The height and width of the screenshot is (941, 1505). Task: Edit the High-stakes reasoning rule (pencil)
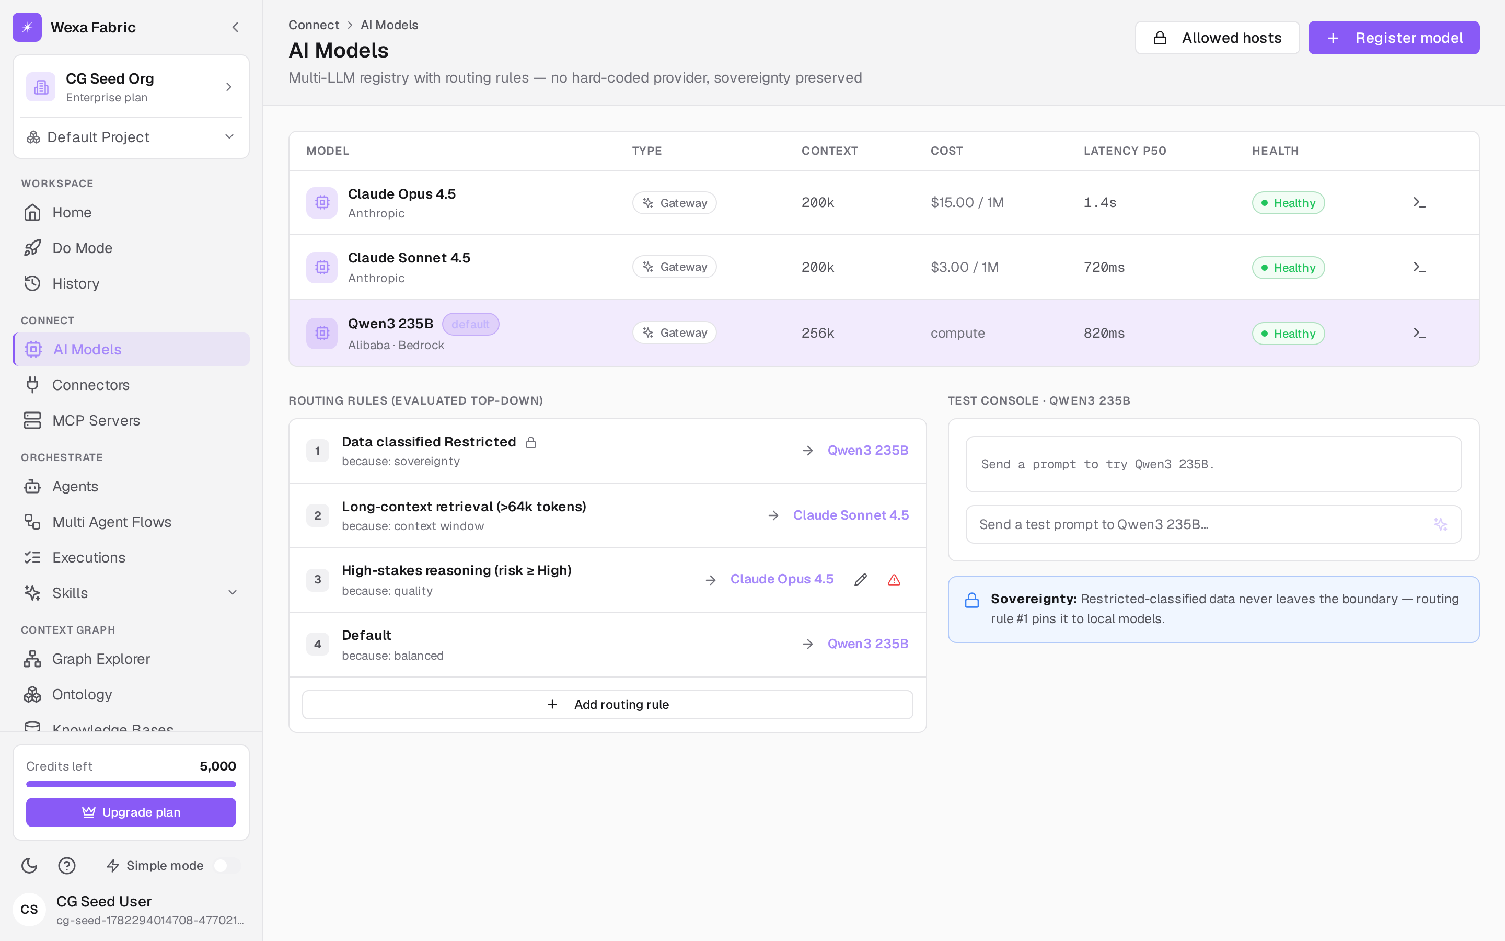pyautogui.click(x=861, y=579)
